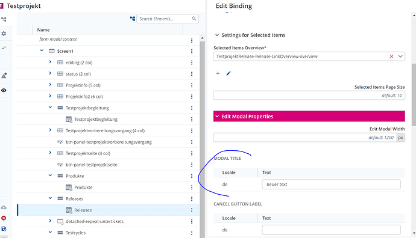Collapse the Screen1 tree node
Image resolution: width=416 pixels, height=238 pixels.
(x=42, y=50)
